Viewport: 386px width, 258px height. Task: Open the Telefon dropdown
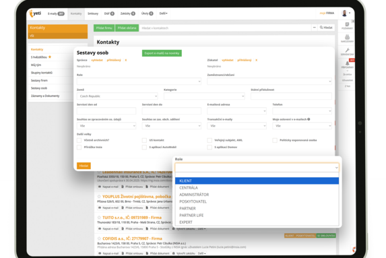point(302,111)
